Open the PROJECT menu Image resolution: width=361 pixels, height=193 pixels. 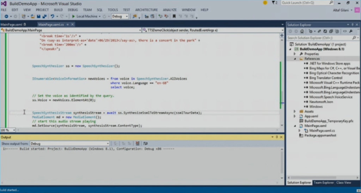pos(42,10)
